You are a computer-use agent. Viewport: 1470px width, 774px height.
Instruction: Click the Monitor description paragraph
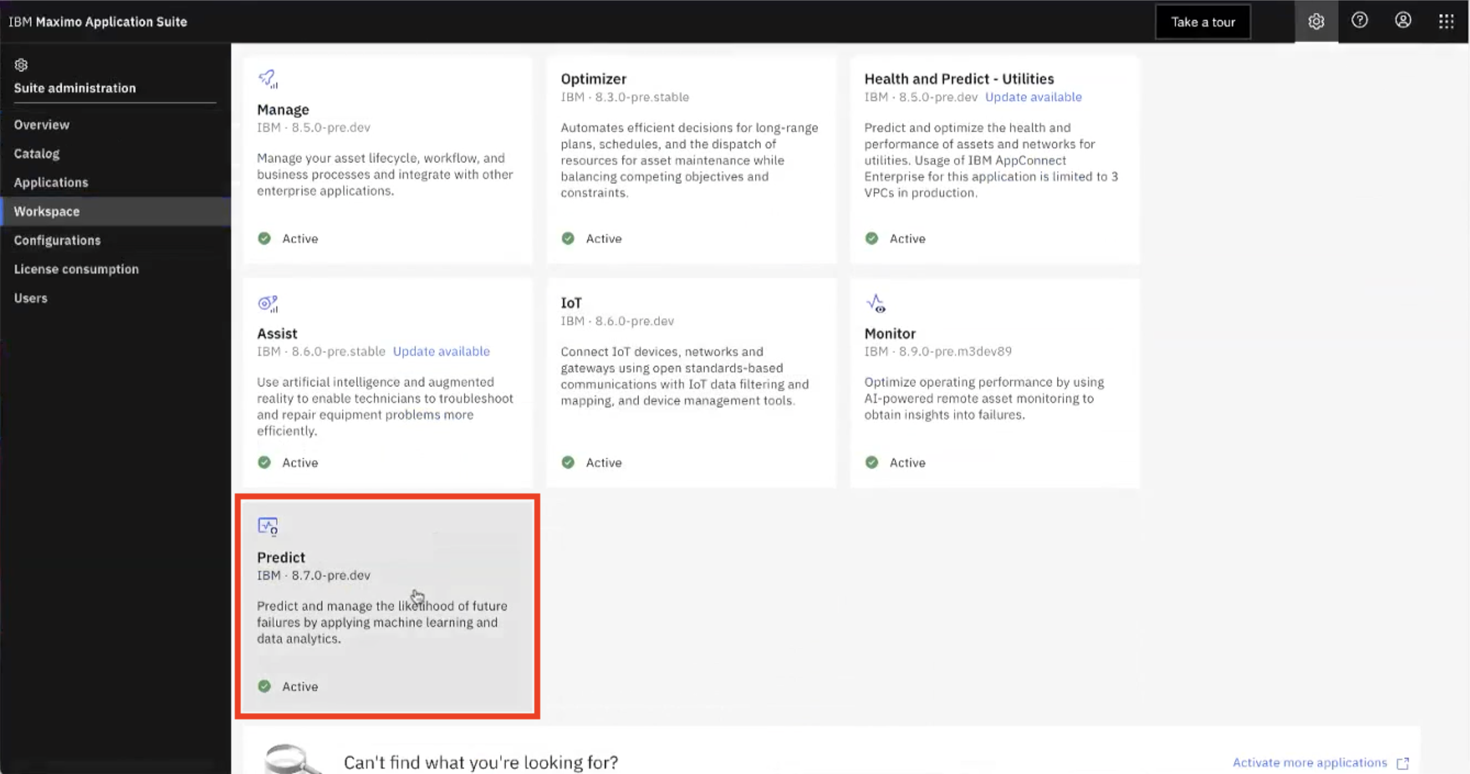pyautogui.click(x=984, y=398)
